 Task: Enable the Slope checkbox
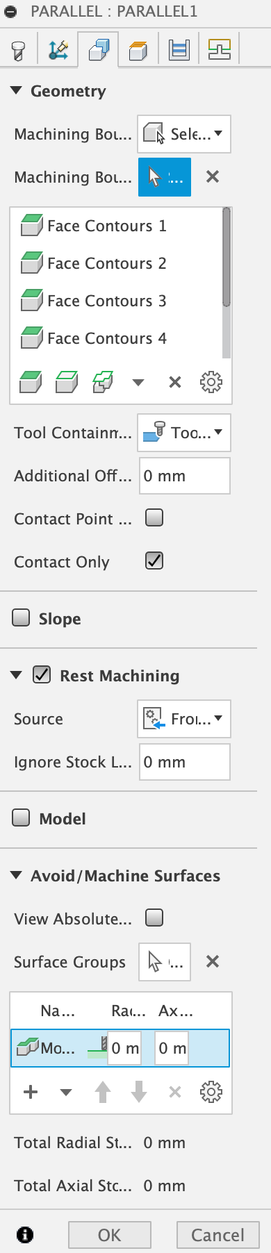click(x=22, y=617)
